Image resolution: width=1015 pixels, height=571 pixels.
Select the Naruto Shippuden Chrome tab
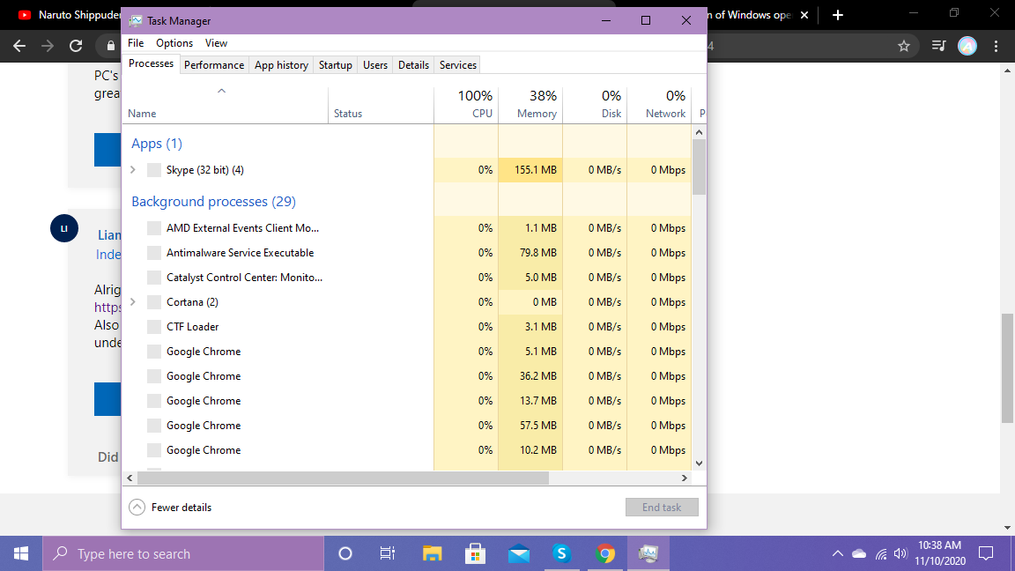pos(68,15)
